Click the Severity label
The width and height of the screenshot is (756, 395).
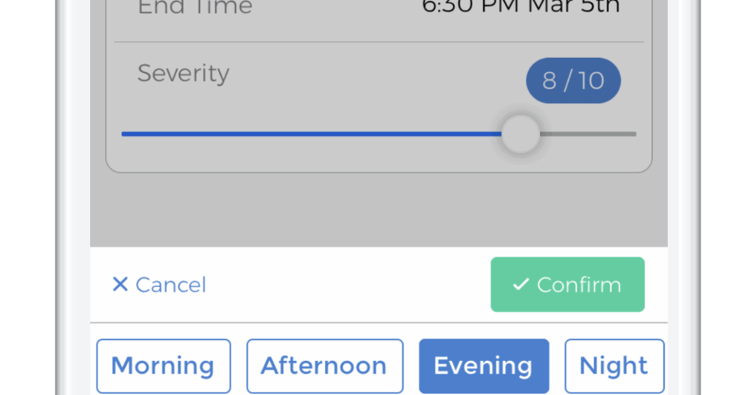tap(183, 73)
